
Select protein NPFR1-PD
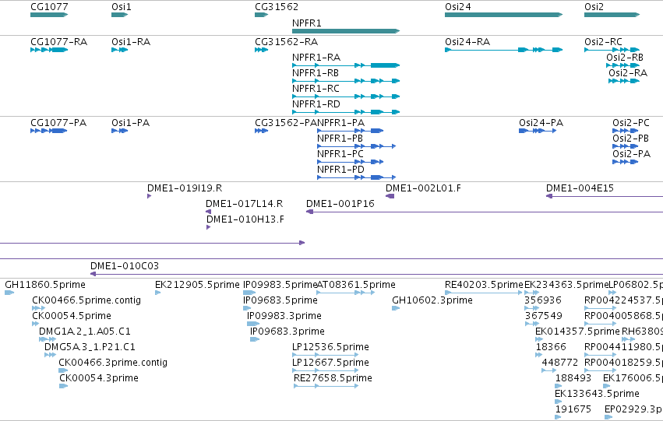click(x=357, y=177)
